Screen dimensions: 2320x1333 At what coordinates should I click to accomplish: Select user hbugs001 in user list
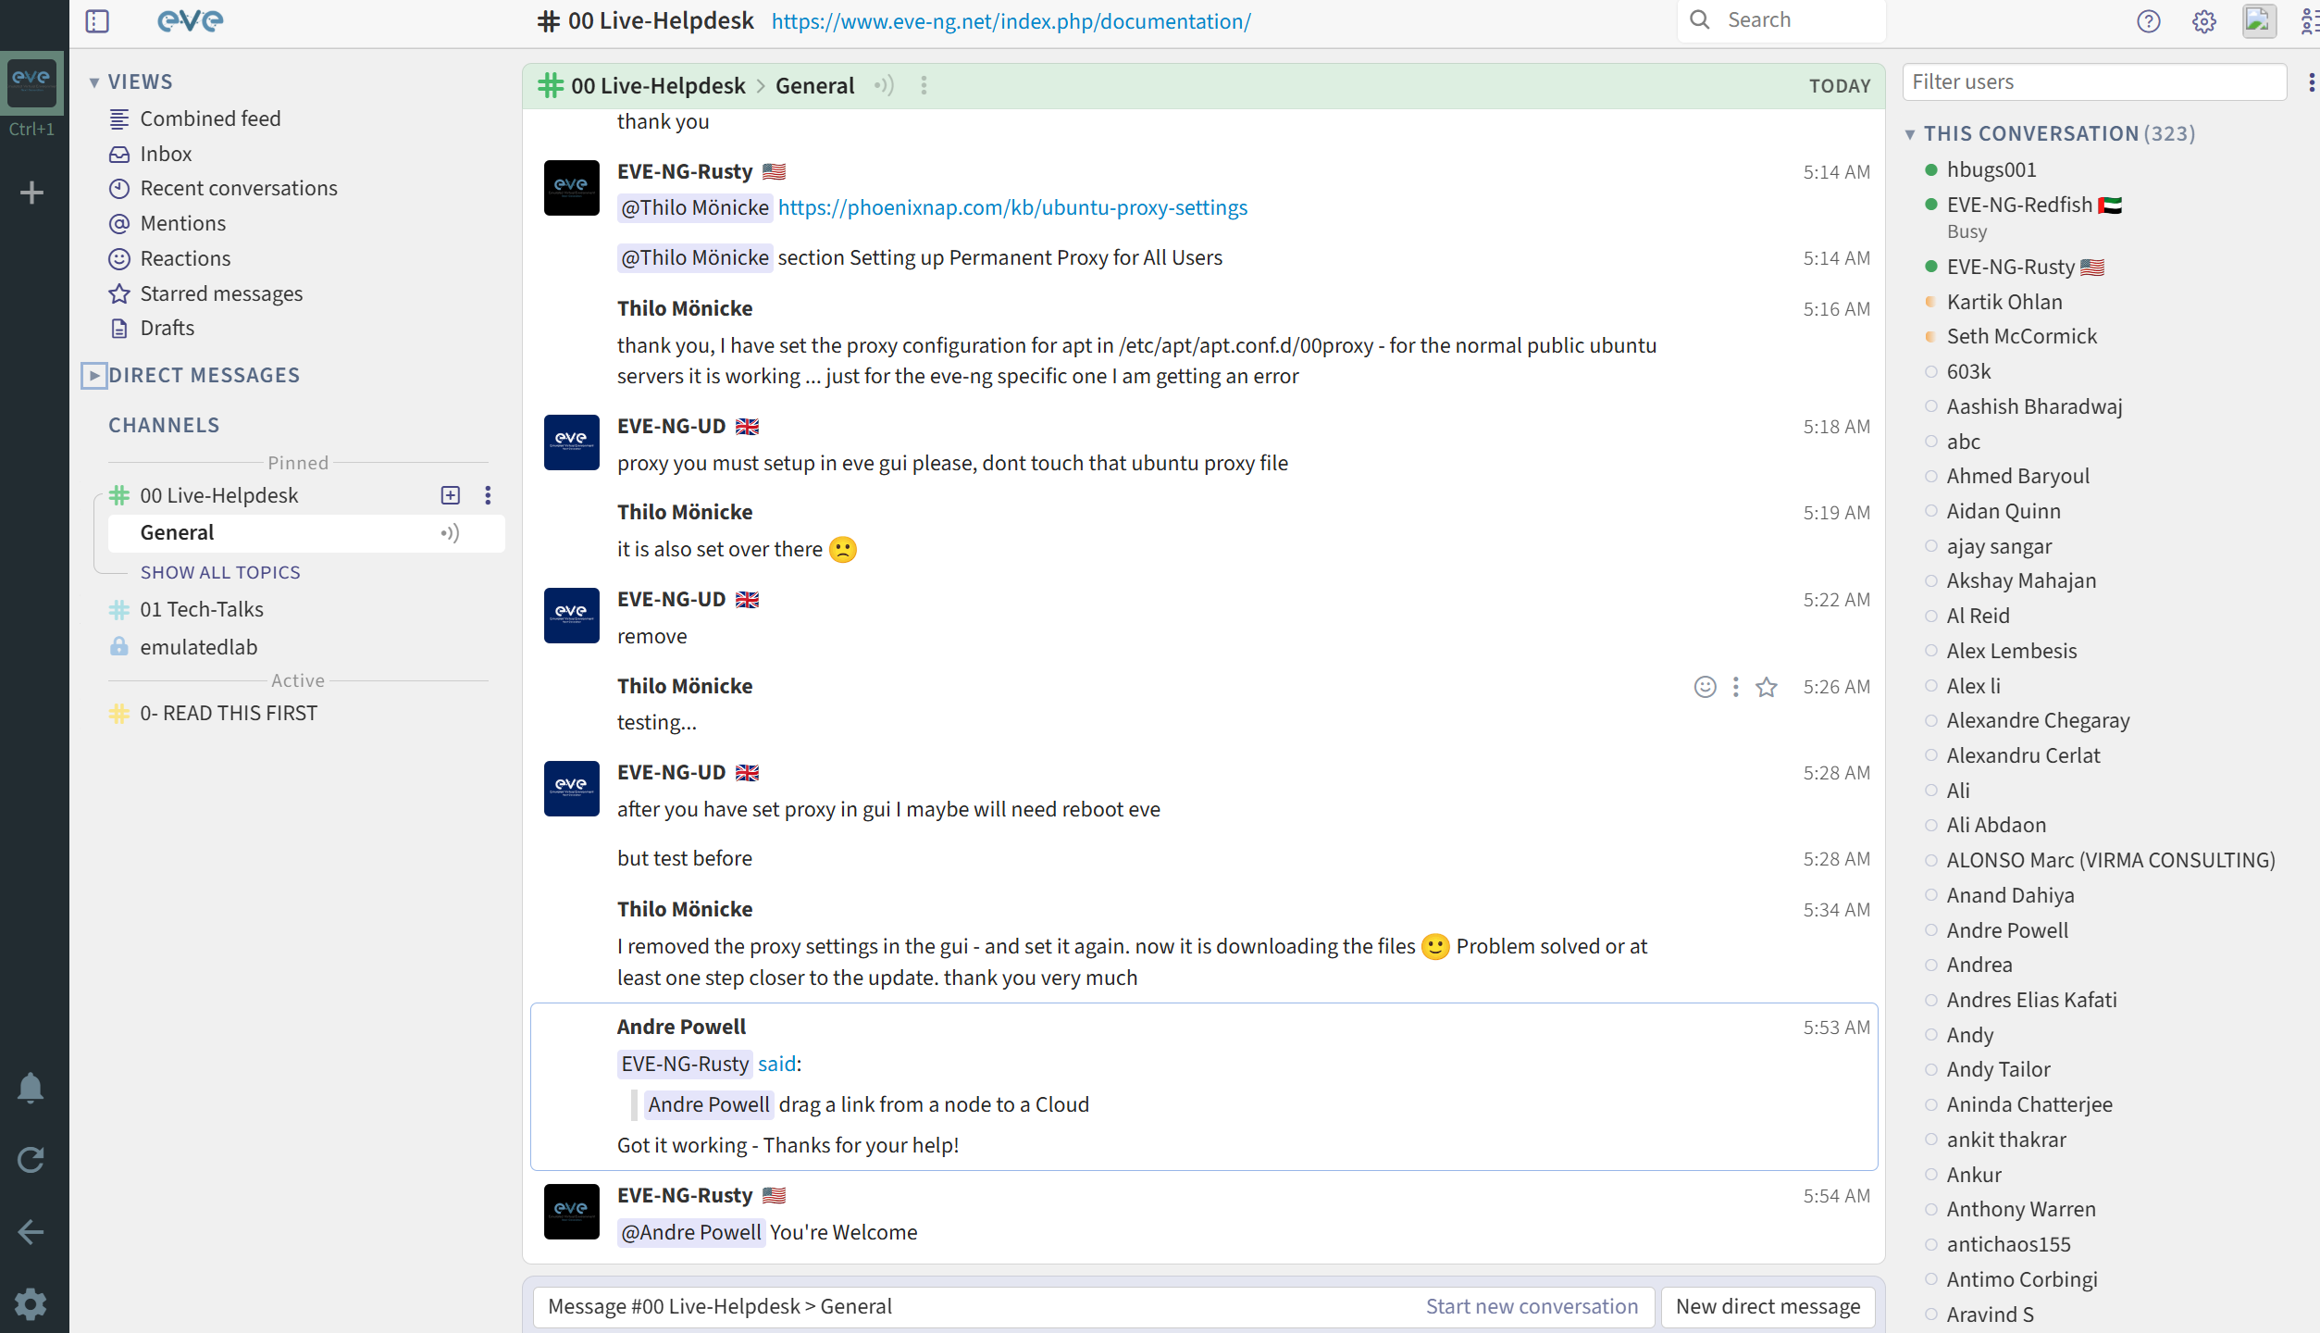coord(1991,169)
